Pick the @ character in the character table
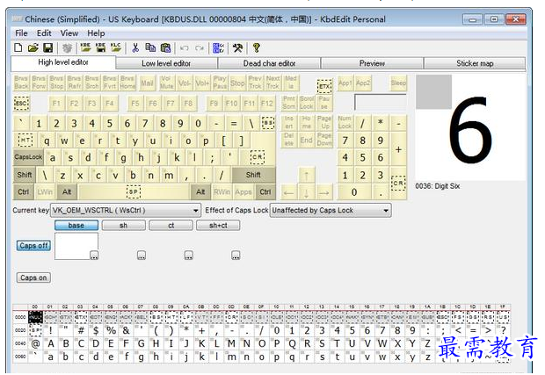 35,343
